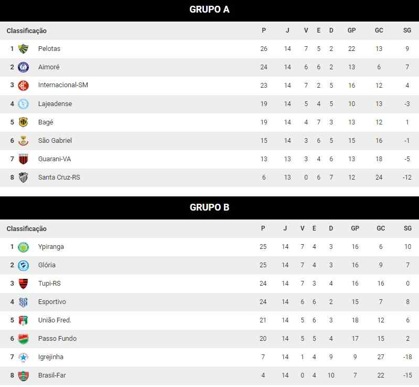This screenshot has width=419, height=387.
Task: Select the Santa Cruz-RS row name
Action: pos(59,177)
